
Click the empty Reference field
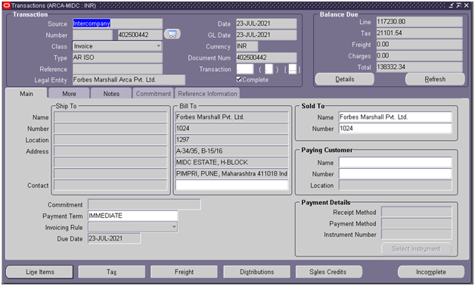(x=117, y=69)
